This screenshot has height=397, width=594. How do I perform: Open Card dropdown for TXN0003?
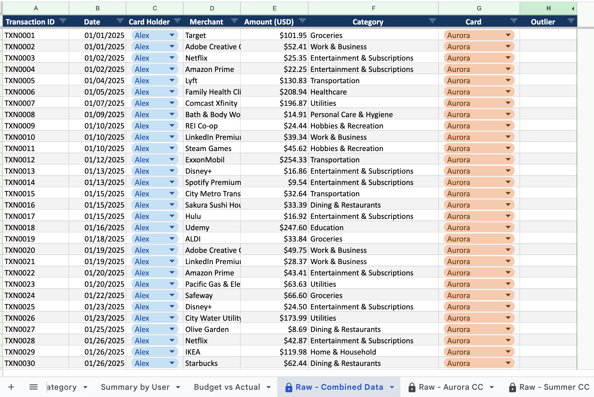[508, 58]
